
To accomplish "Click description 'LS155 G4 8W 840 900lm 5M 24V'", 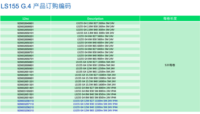I will point(95,56).
